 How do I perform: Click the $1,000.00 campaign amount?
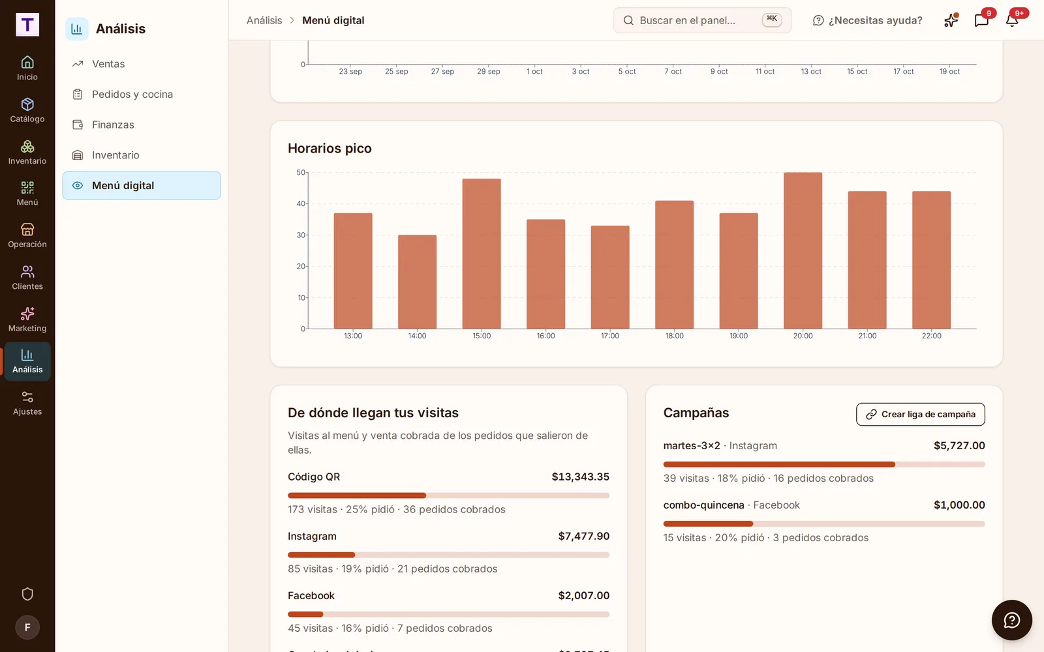tap(959, 505)
